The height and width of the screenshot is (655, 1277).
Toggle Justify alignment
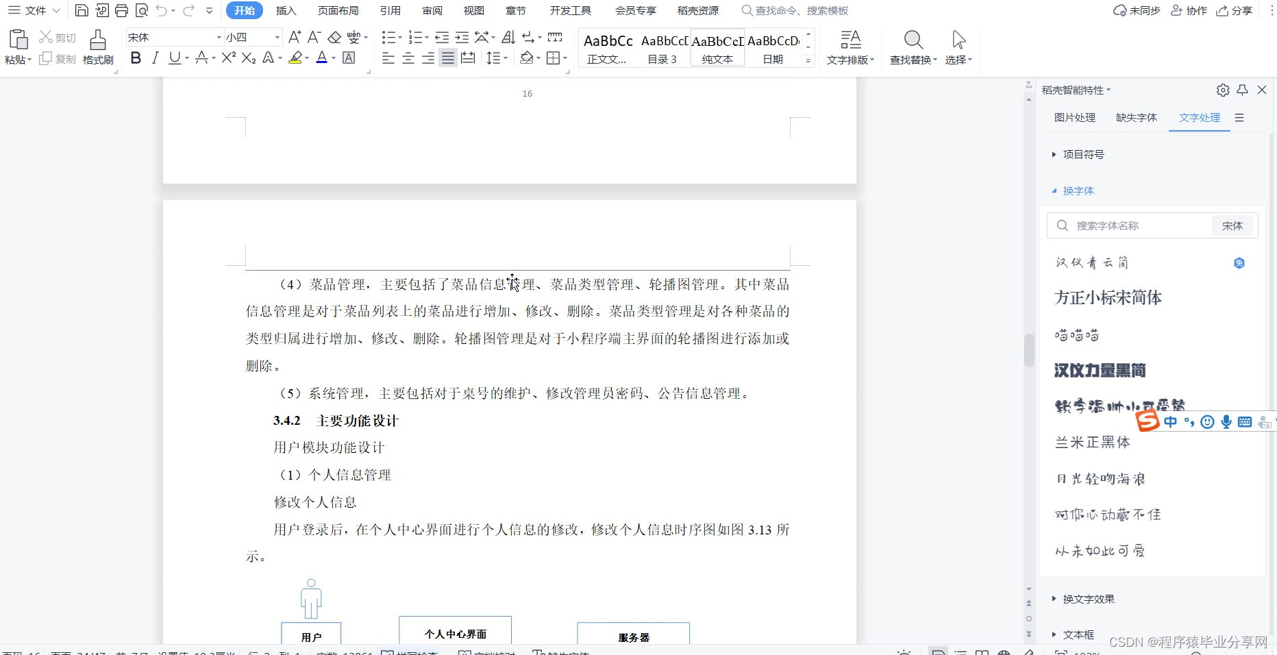(x=448, y=58)
